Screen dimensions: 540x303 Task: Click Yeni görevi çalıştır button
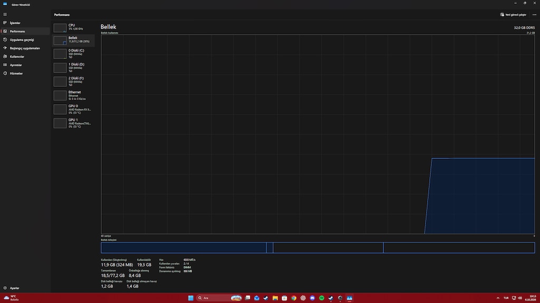(513, 15)
